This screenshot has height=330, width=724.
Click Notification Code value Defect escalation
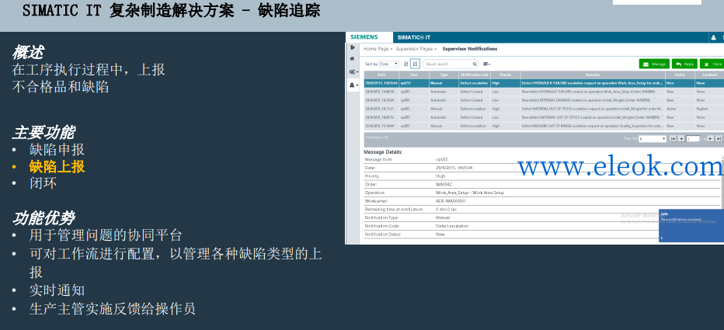pyautogui.click(x=452, y=226)
